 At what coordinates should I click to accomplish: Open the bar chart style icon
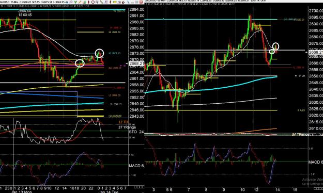click(x=84, y=2)
